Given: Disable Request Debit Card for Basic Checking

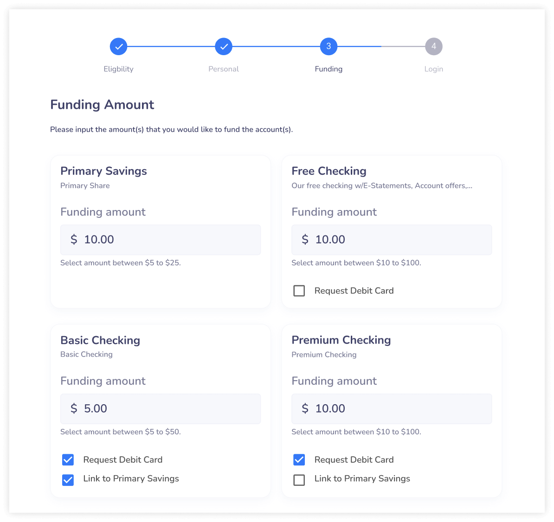Looking at the screenshot, I should coord(68,459).
